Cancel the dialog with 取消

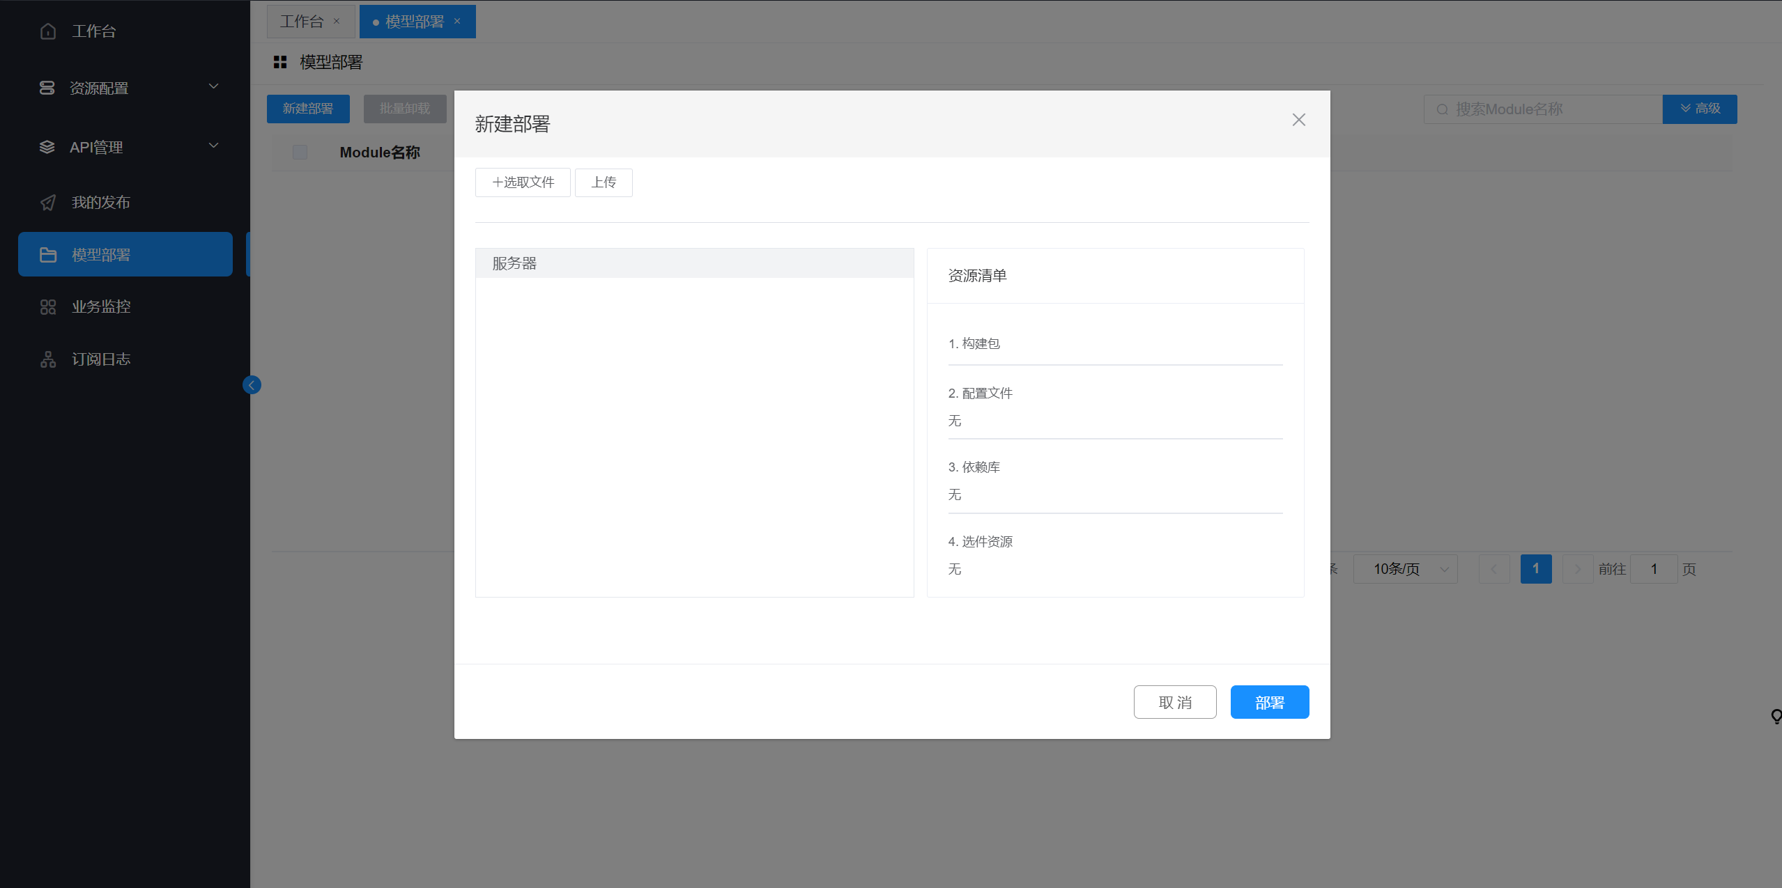(1174, 702)
